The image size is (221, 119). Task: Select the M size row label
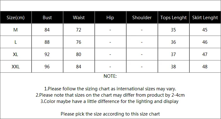(x=15, y=30)
